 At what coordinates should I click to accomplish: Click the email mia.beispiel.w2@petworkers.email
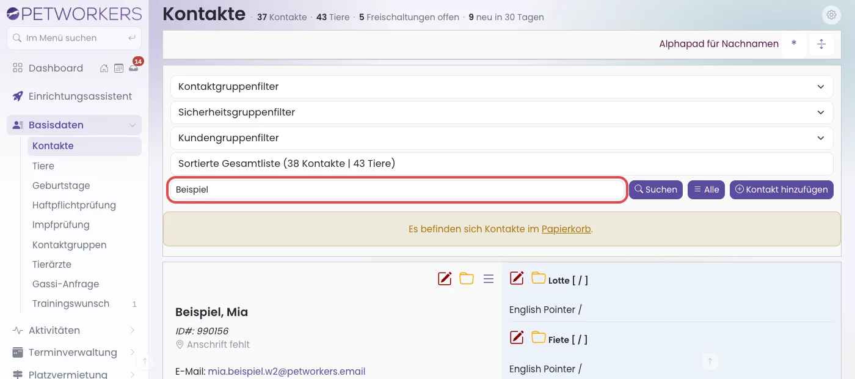[286, 371]
